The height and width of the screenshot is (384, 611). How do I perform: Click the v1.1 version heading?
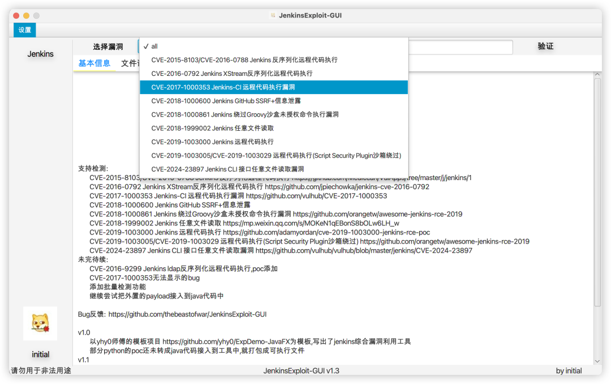(83, 360)
